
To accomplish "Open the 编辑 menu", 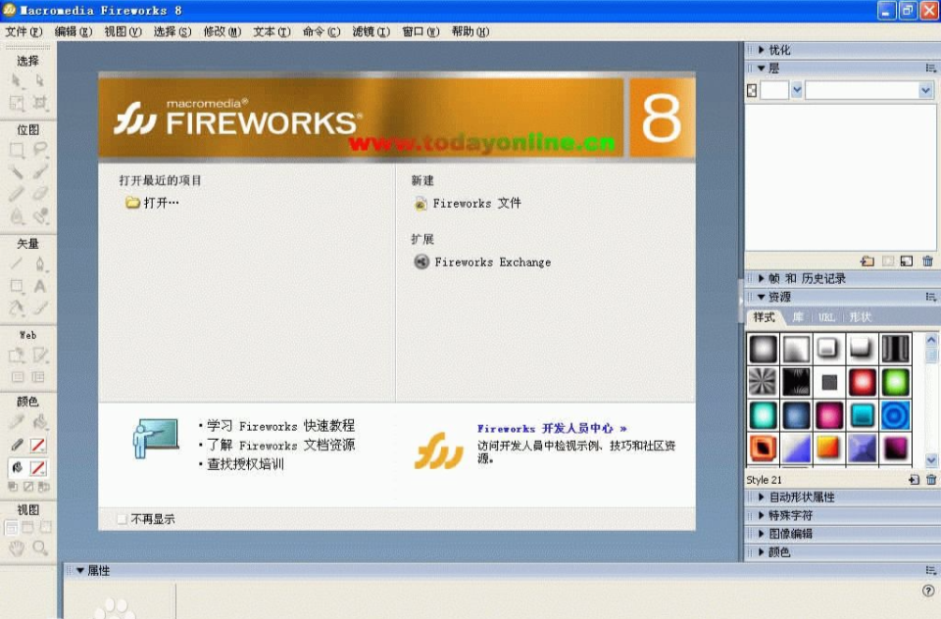I will pos(74,31).
